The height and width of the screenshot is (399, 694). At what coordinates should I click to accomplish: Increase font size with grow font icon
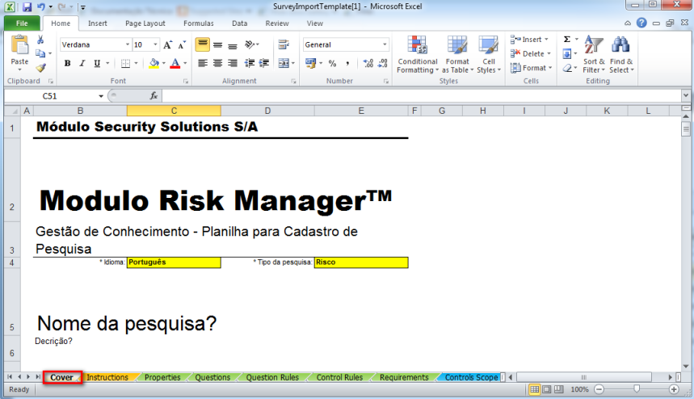click(x=167, y=44)
